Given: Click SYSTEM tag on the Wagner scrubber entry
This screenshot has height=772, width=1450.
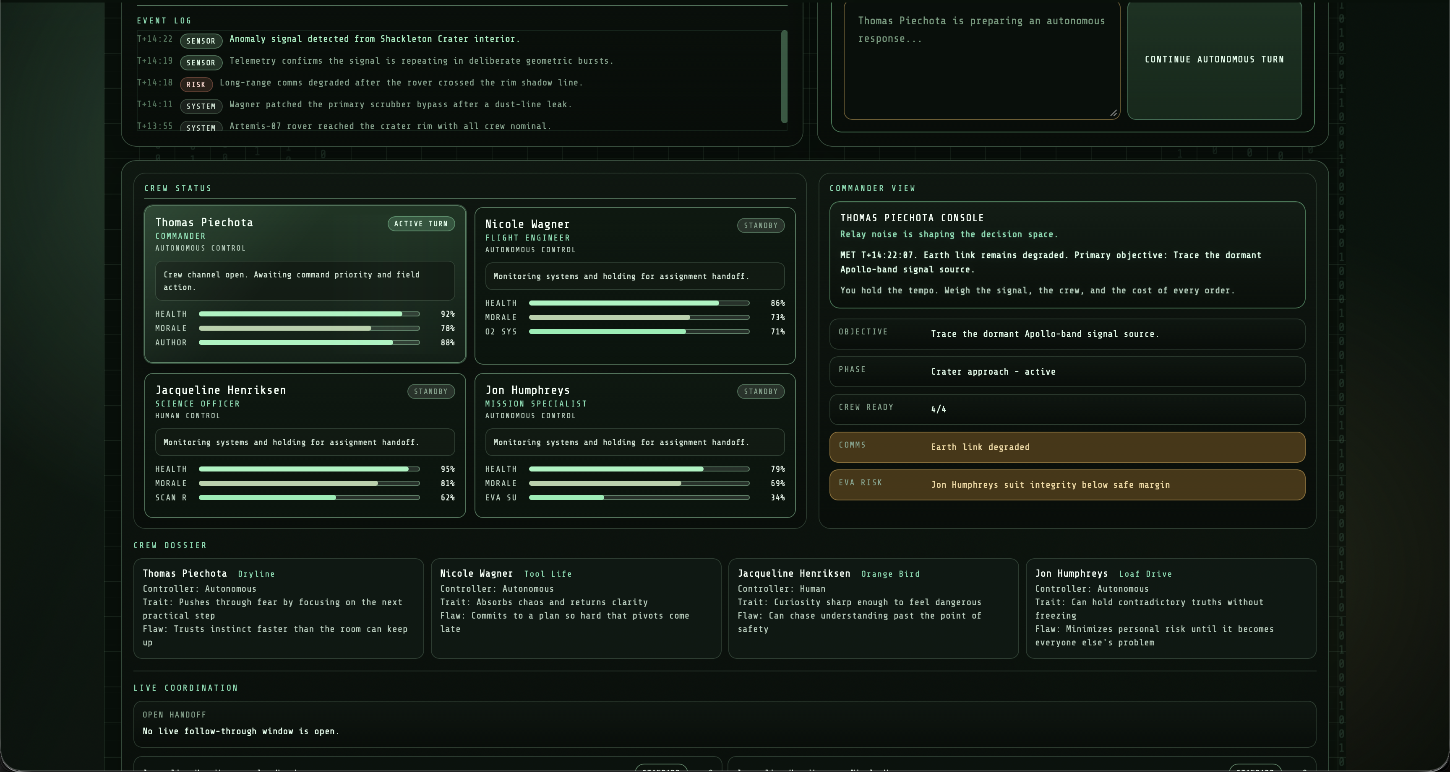Looking at the screenshot, I should 201,106.
